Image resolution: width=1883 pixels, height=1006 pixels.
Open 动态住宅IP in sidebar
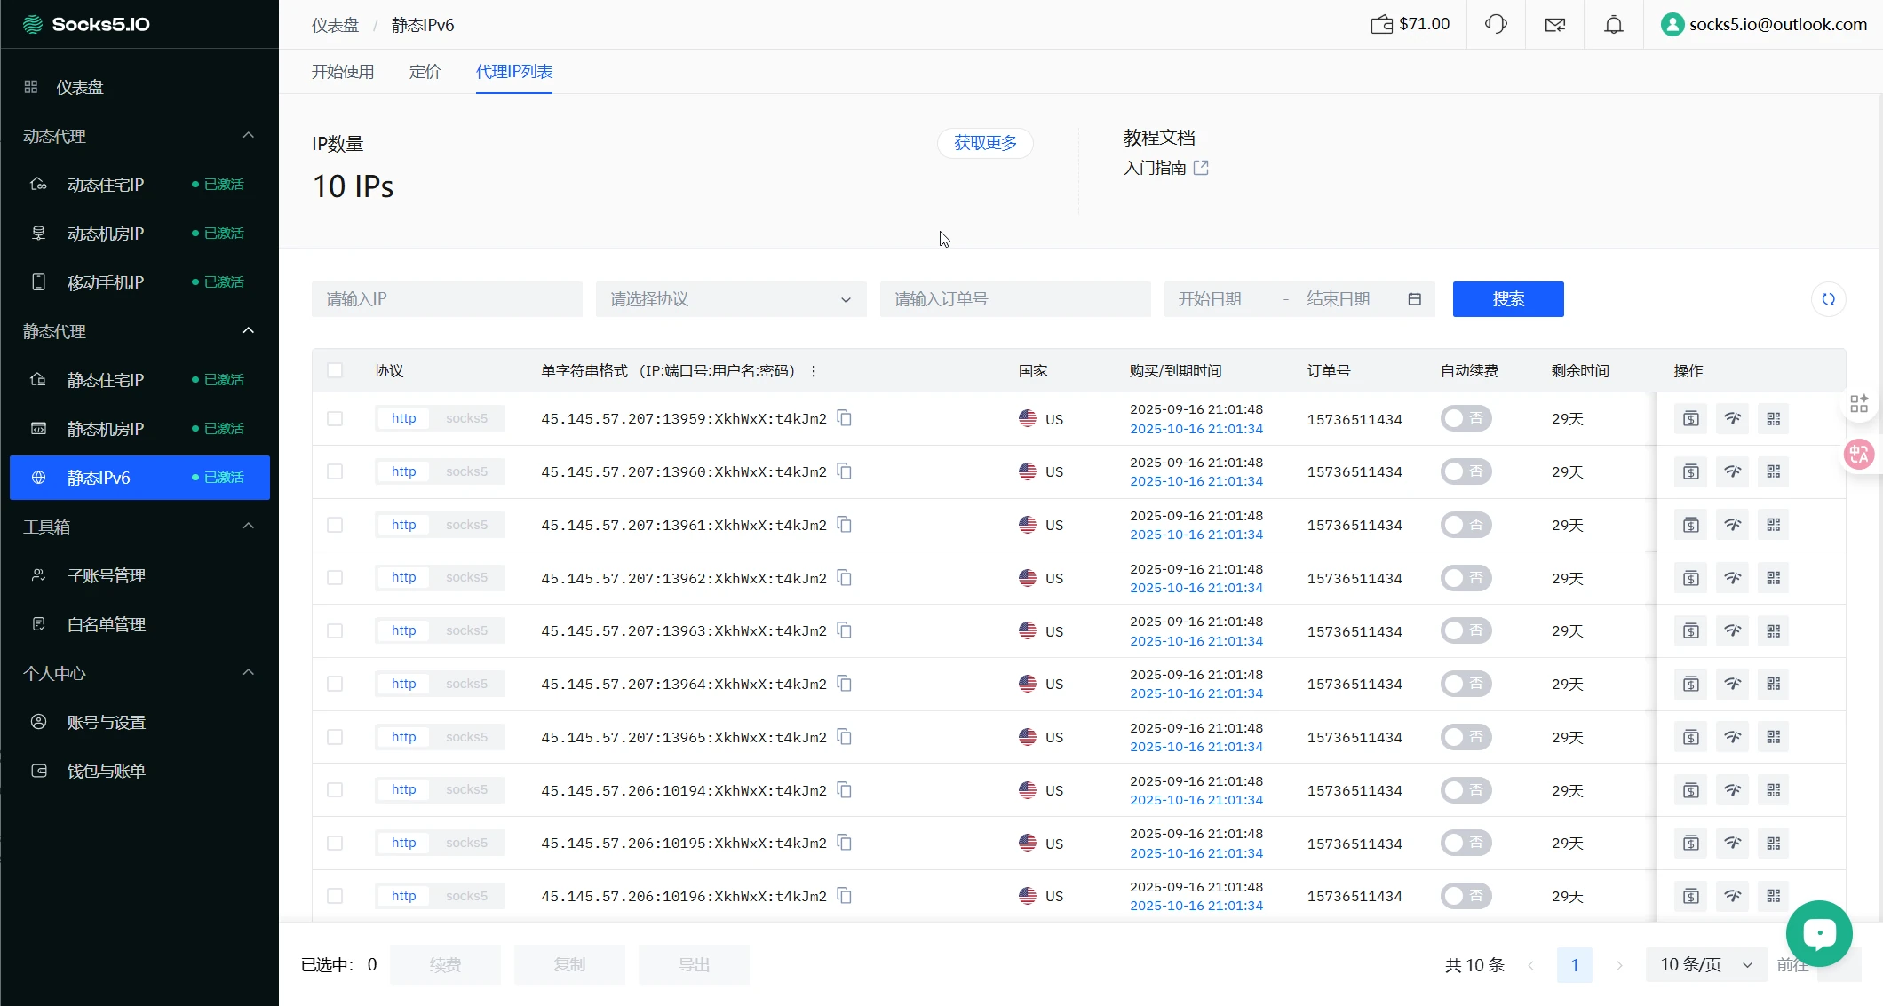[139, 185]
